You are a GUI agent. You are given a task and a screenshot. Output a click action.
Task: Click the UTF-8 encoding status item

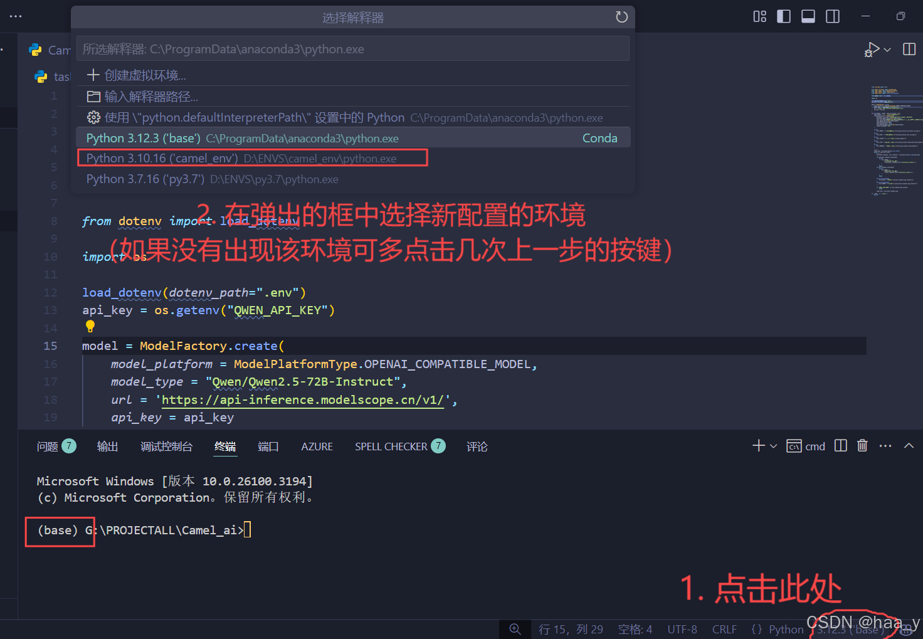682,629
